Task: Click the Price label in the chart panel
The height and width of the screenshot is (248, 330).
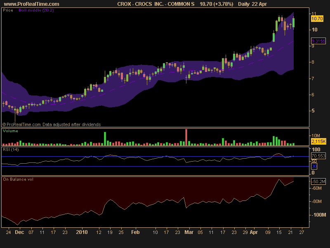Action: [x=8, y=10]
